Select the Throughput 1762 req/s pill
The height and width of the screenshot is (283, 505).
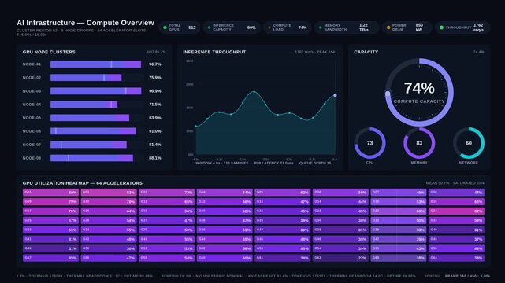coord(462,28)
